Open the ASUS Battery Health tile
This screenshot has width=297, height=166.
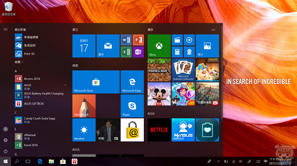(207, 130)
